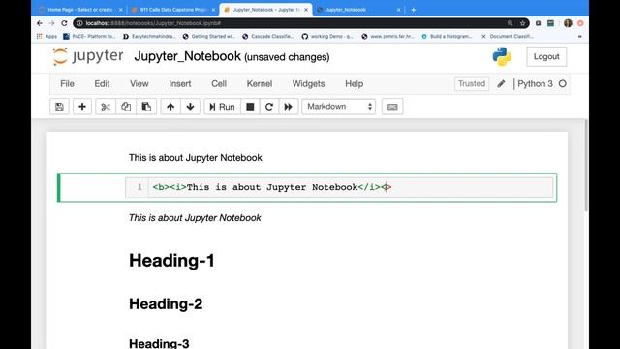Open cell type dropdown showing Markdown
The width and height of the screenshot is (620, 349).
point(338,107)
